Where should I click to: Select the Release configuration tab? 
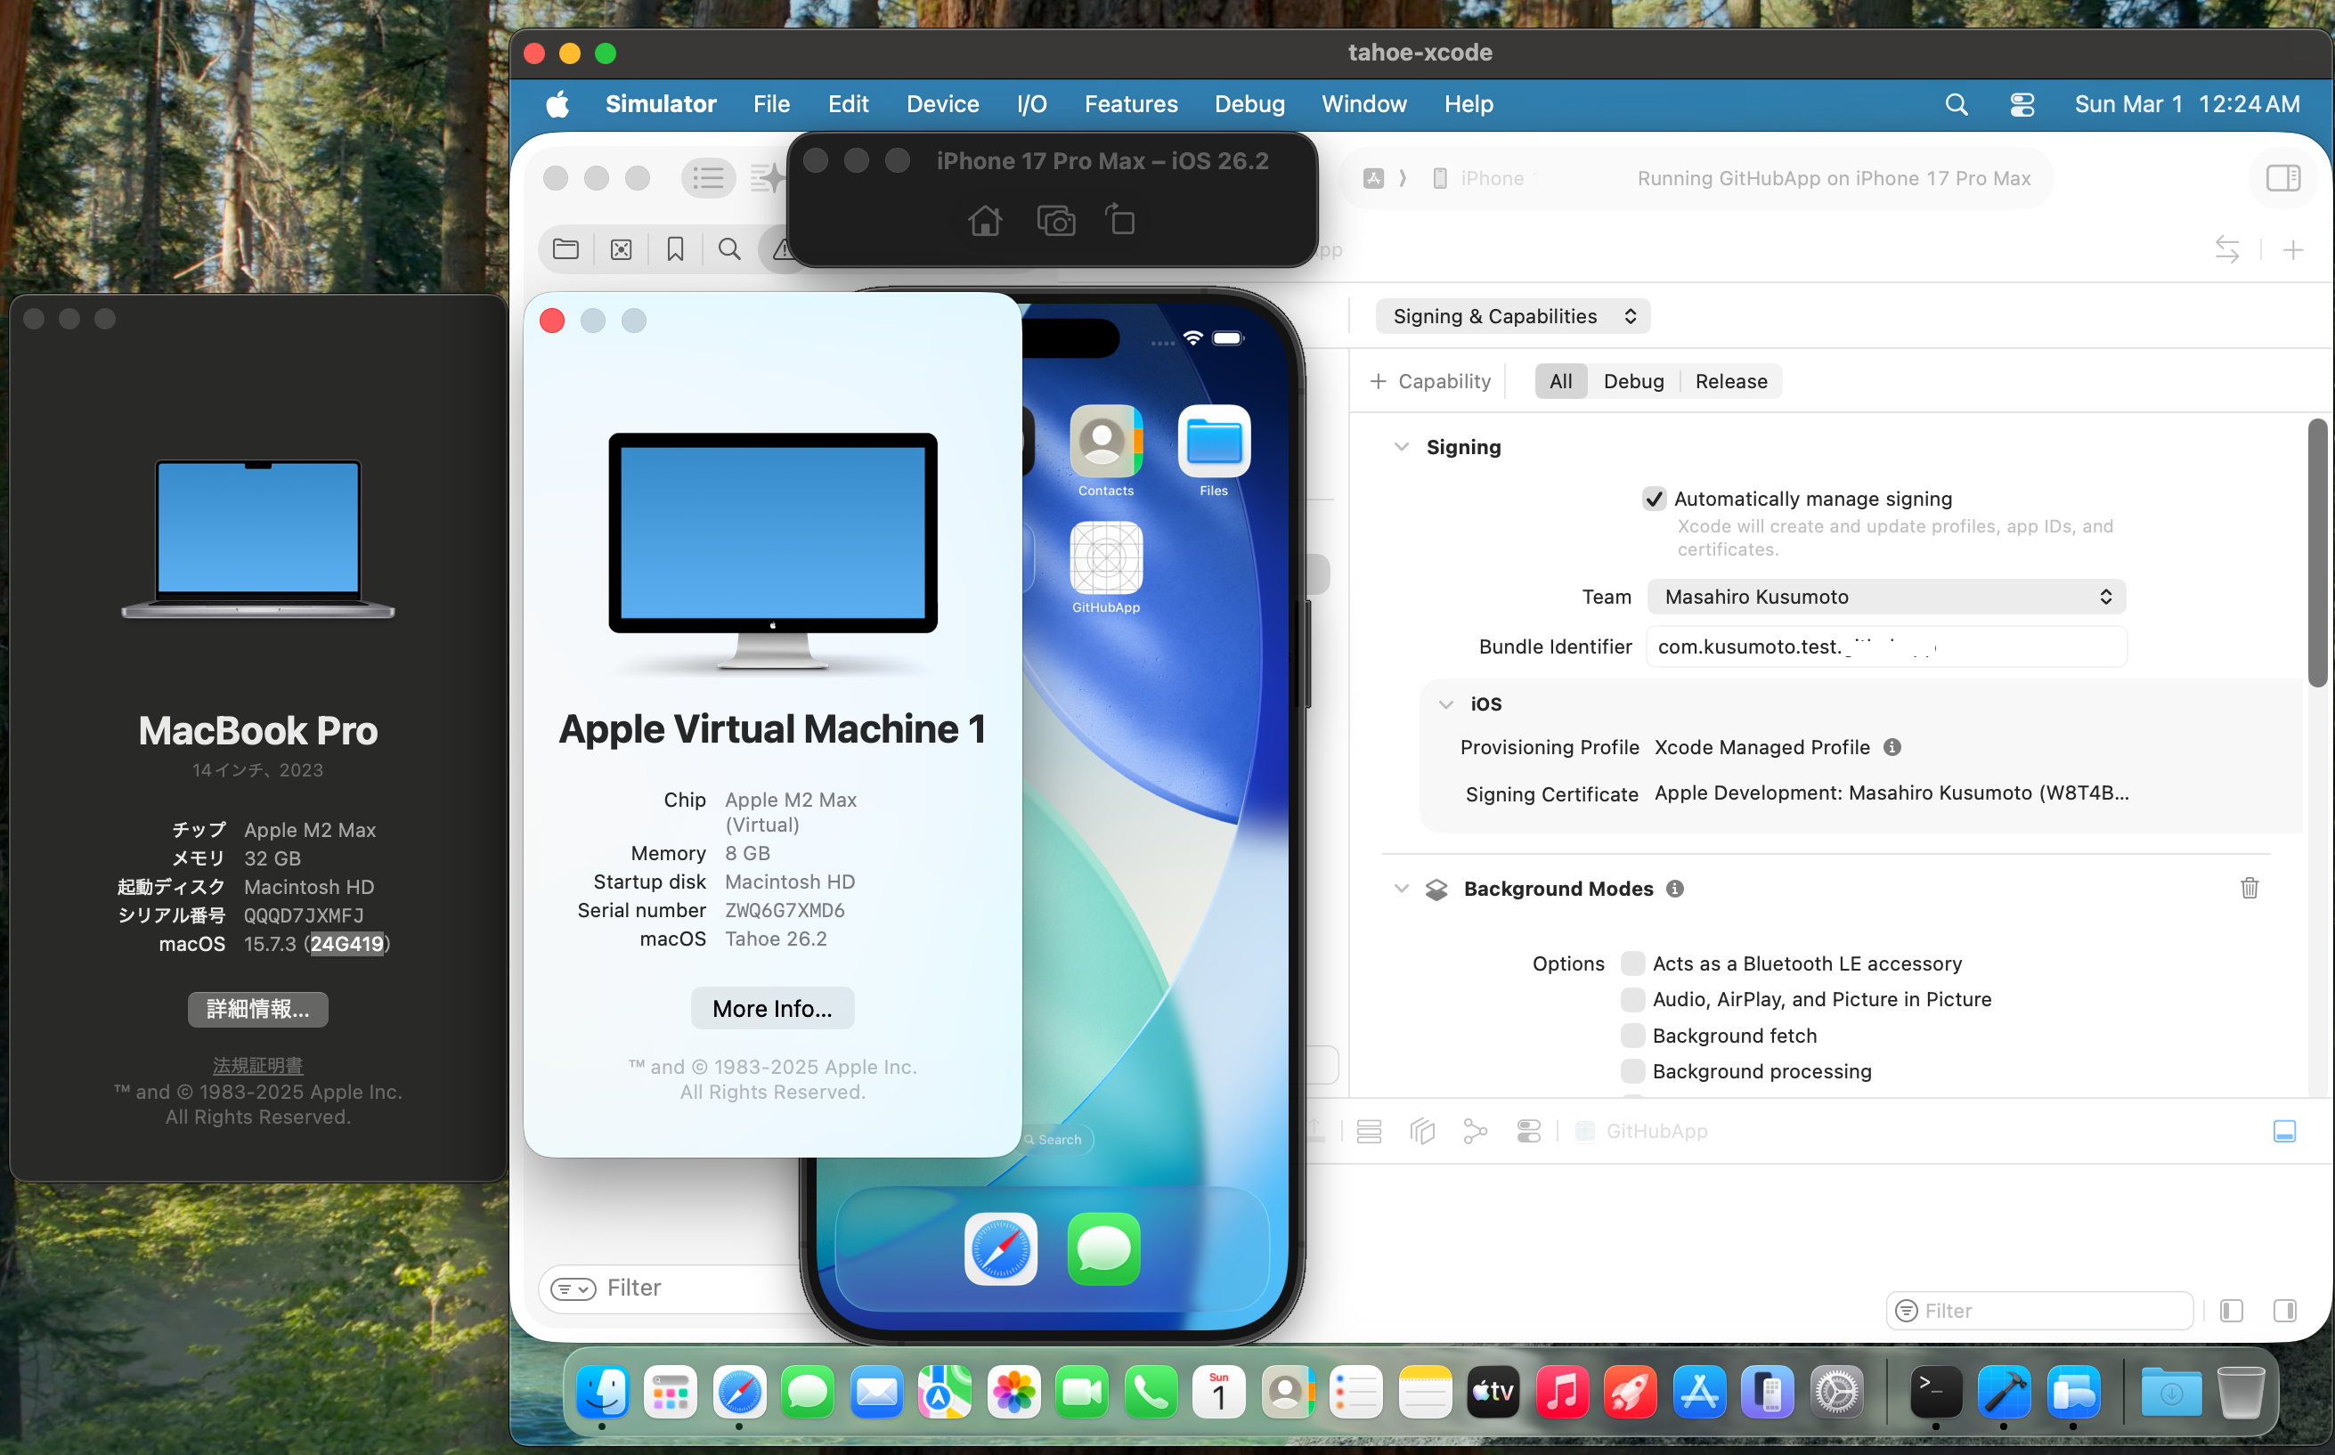click(1731, 382)
